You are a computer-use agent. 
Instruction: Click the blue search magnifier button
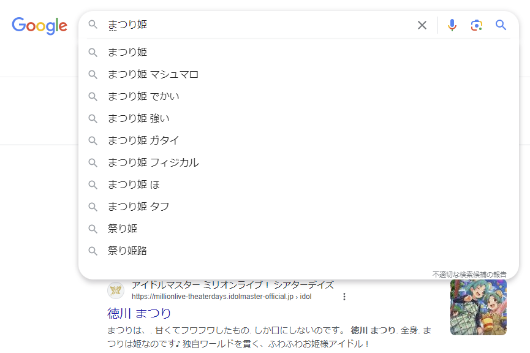click(501, 25)
